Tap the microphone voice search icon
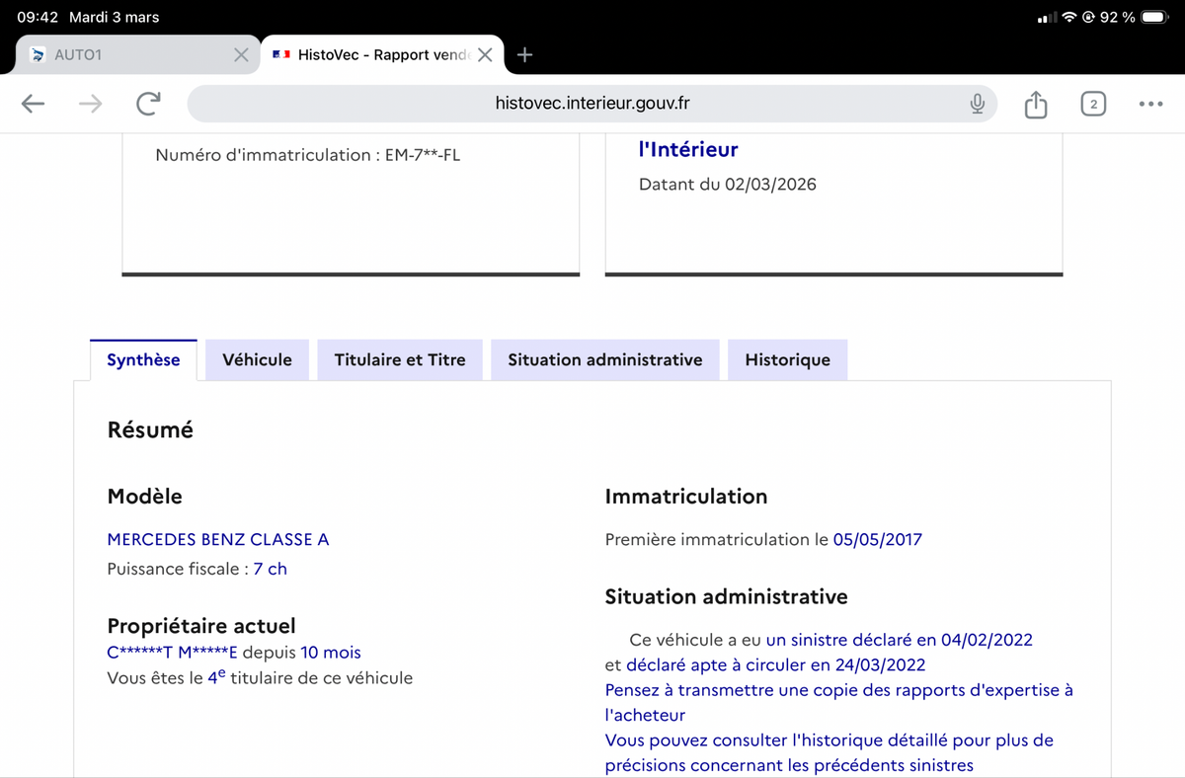The image size is (1185, 778). [977, 104]
